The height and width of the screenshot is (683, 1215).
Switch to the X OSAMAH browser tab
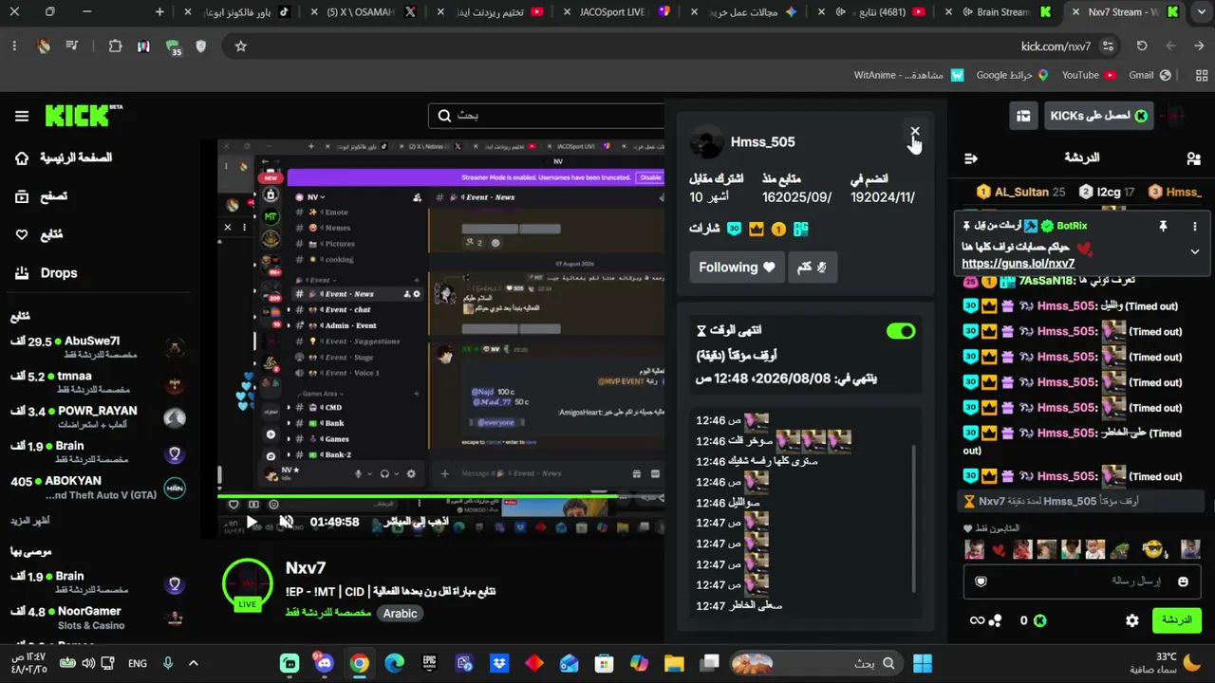tap(365, 12)
